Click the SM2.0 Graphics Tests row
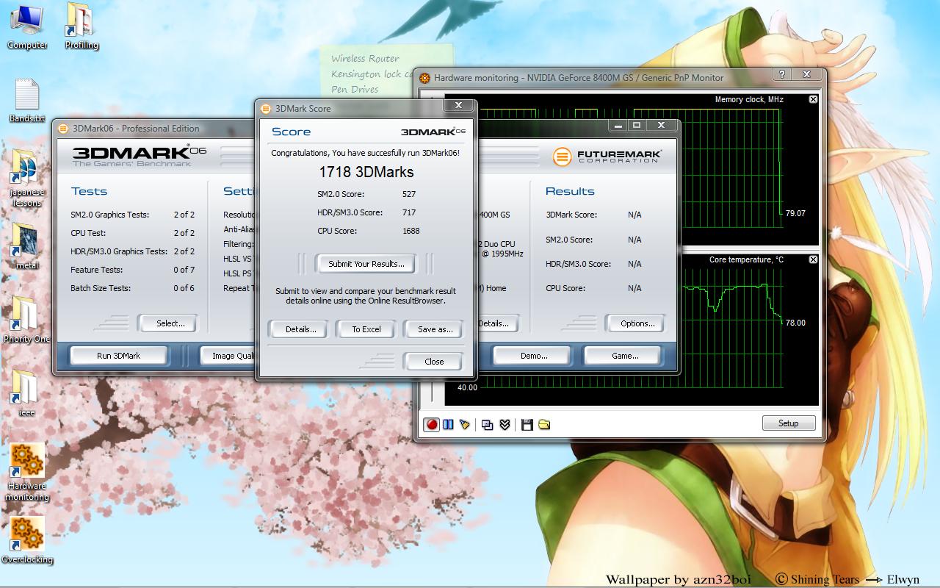 (x=132, y=215)
